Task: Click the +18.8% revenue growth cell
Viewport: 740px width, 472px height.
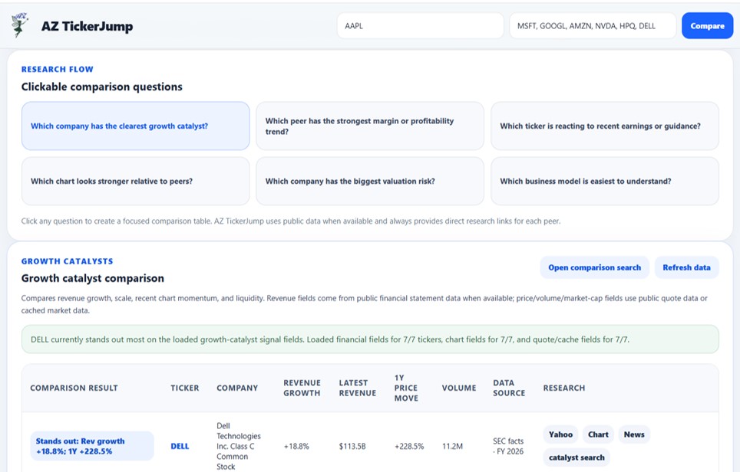Action: [296, 446]
